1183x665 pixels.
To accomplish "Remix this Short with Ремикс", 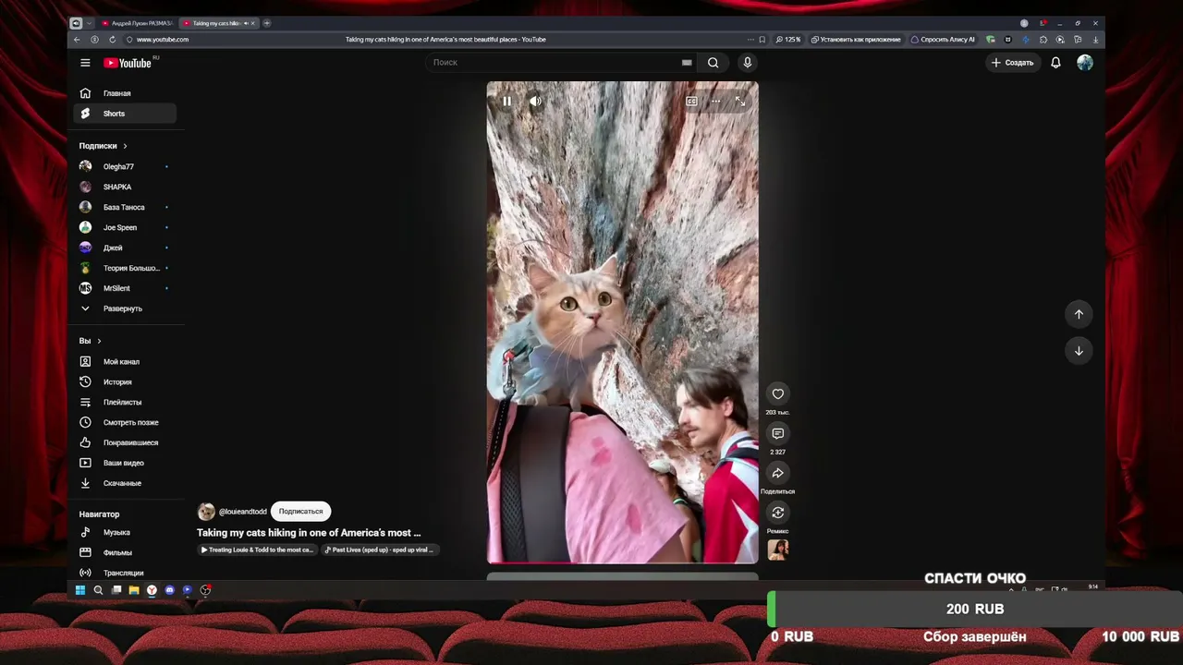I will [x=778, y=513].
